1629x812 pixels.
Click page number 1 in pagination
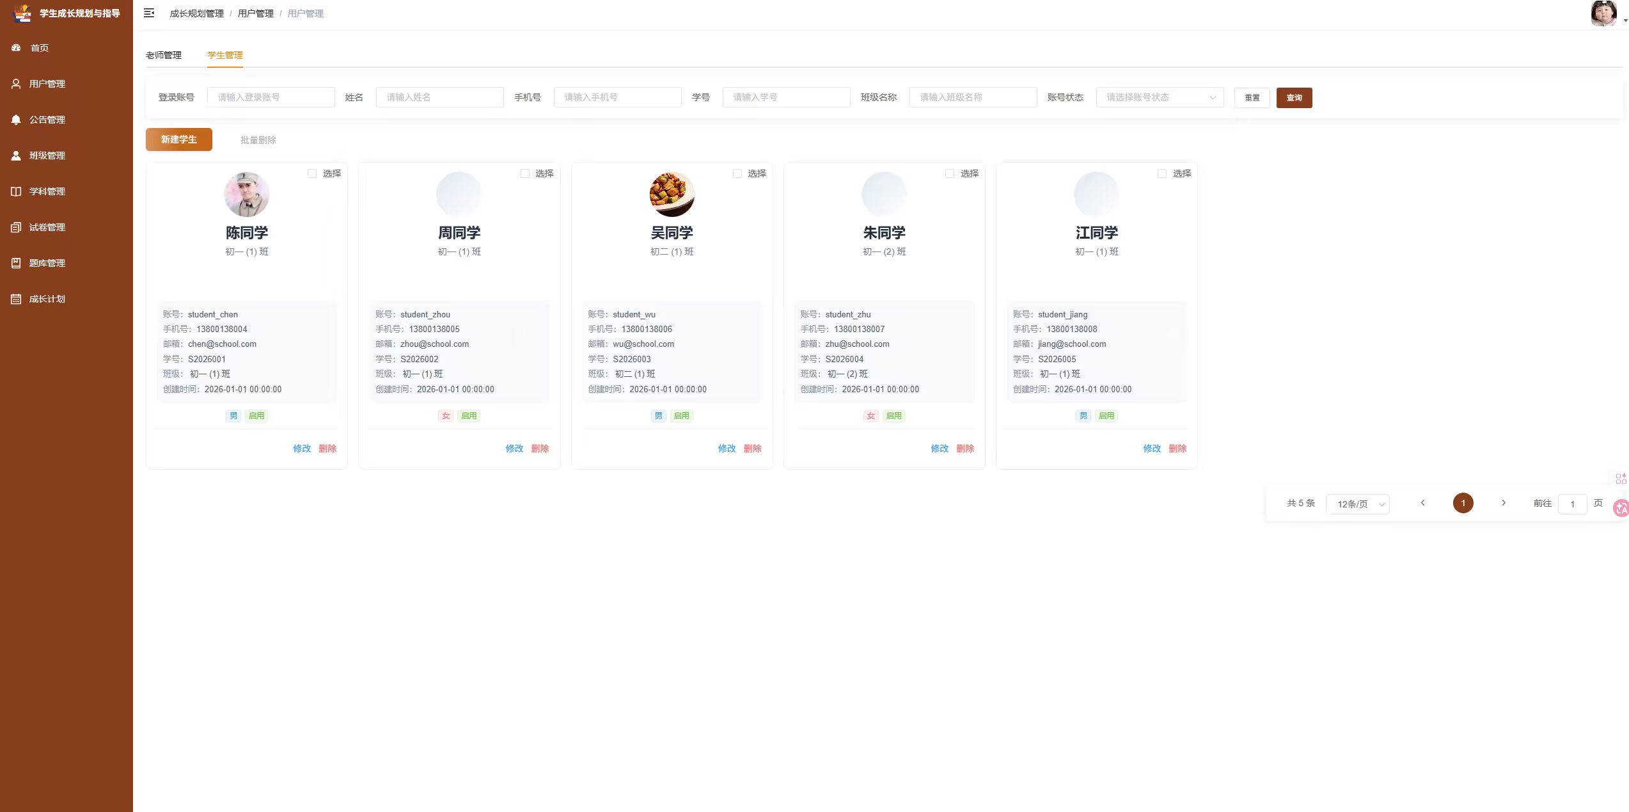(x=1463, y=503)
